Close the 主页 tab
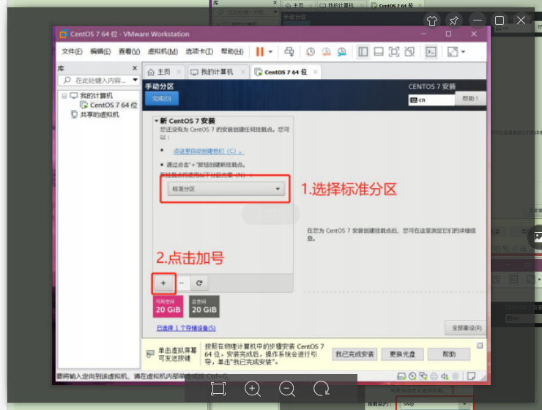This screenshot has width=542, height=410. click(x=179, y=72)
